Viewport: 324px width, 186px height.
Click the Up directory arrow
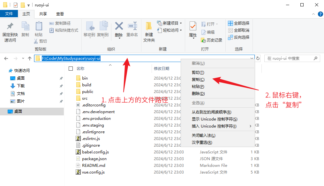[x=30, y=58]
